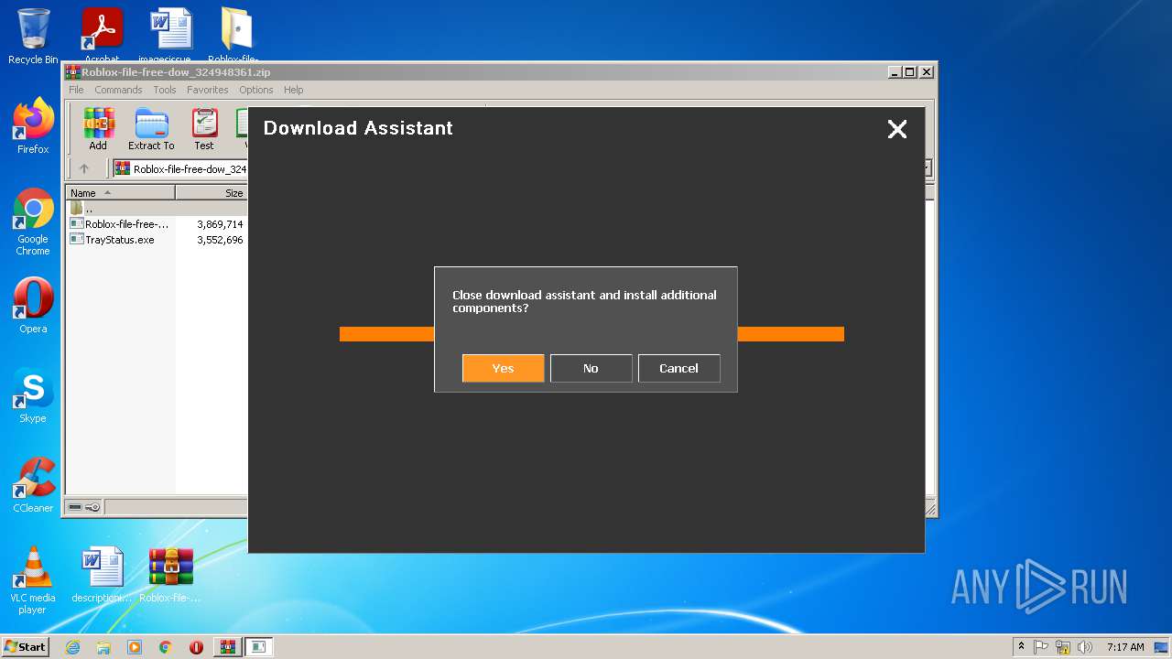
Task: Cancel the install components prompt
Action: click(678, 368)
